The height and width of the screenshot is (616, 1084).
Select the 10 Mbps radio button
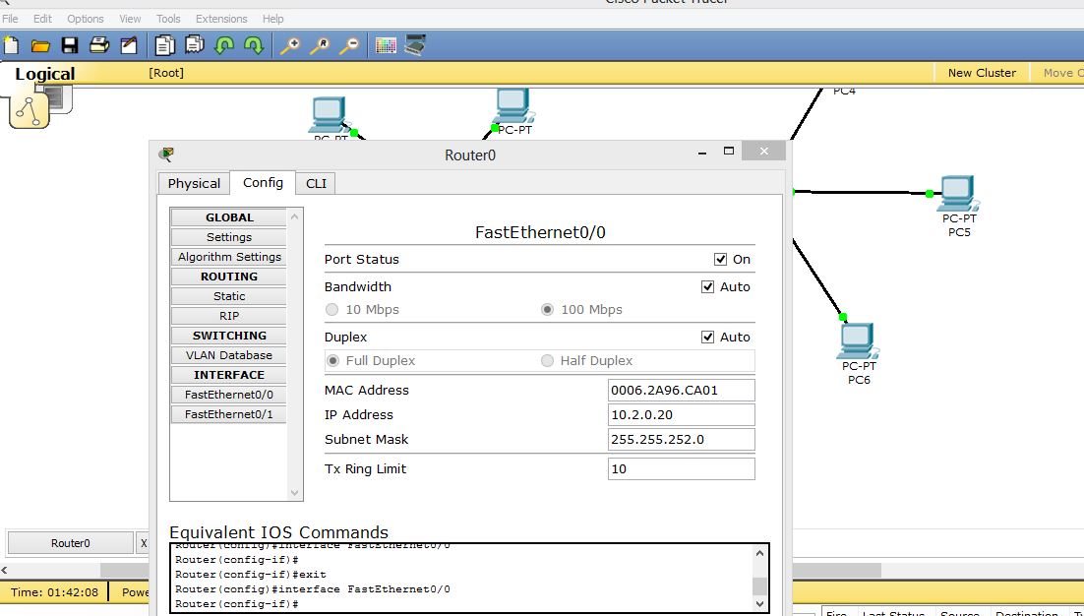(331, 310)
